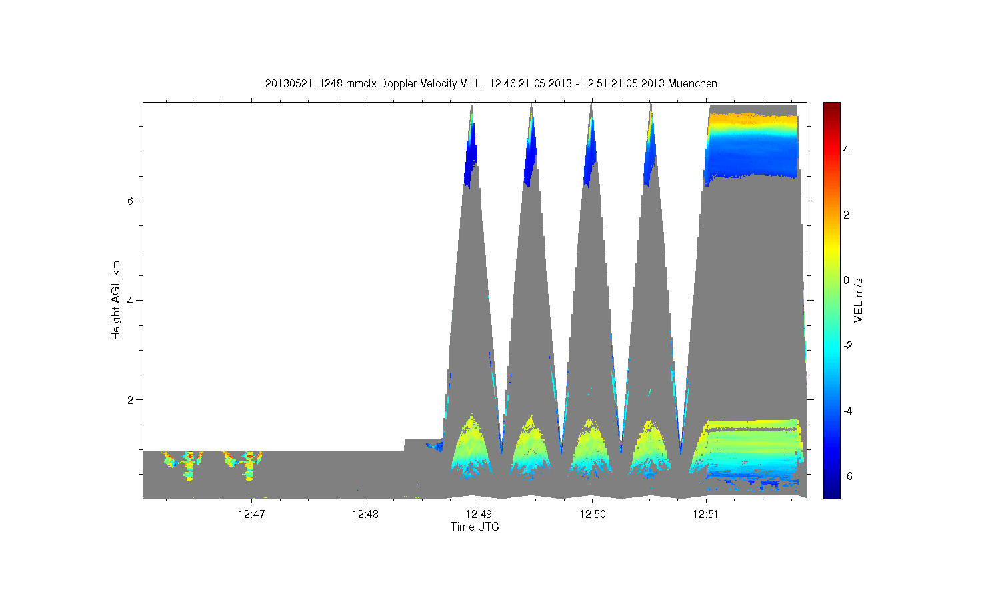Click the colorbar value -2
1000x600 pixels.
point(847,345)
